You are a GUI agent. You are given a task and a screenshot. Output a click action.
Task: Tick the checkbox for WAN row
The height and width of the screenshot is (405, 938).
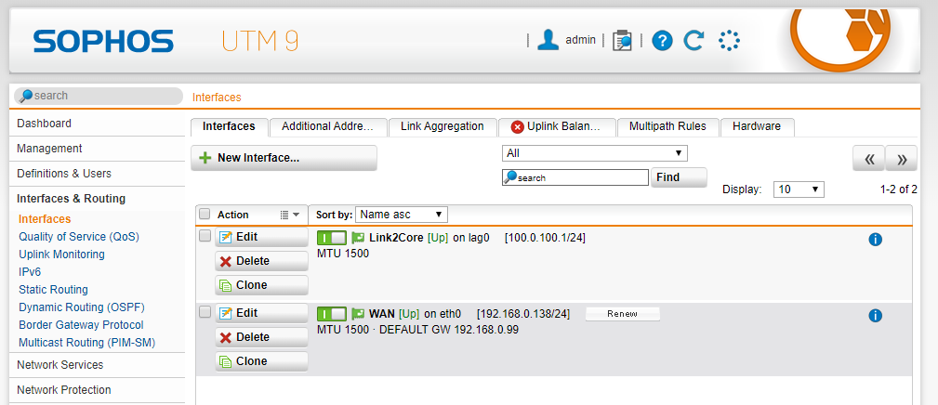205,311
